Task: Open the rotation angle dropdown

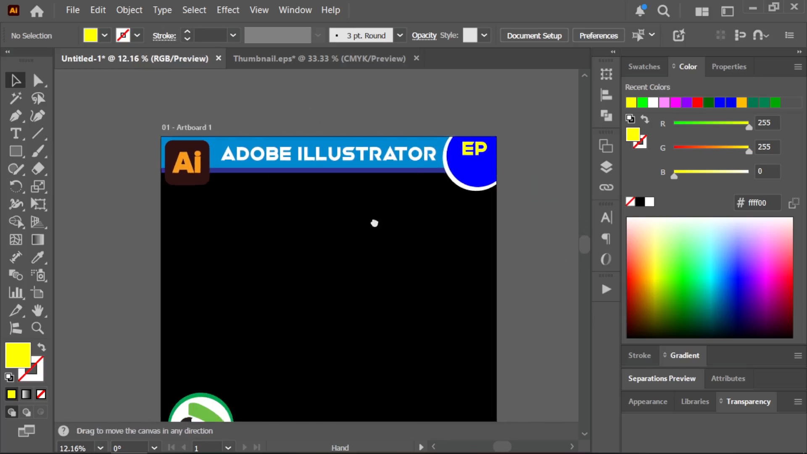Action: [x=154, y=448]
